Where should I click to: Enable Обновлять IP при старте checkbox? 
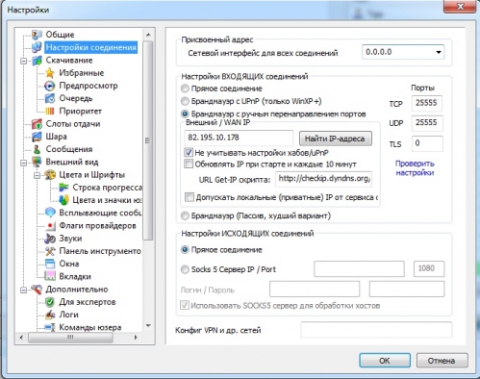tap(189, 164)
